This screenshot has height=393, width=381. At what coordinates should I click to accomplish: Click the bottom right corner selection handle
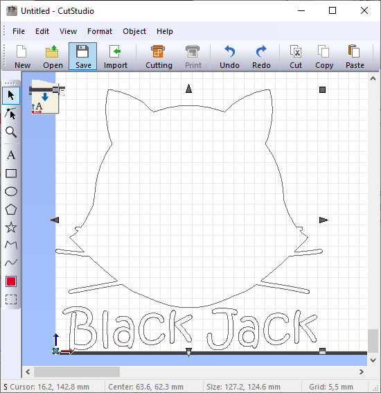click(x=322, y=351)
